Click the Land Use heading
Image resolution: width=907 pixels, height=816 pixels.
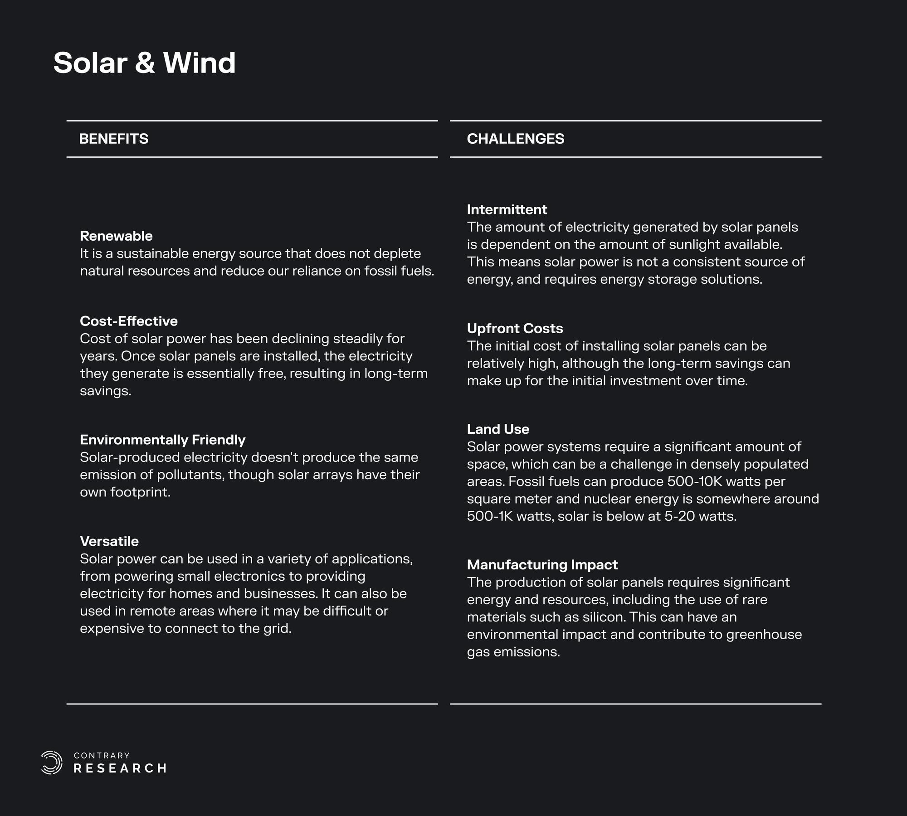tap(498, 429)
